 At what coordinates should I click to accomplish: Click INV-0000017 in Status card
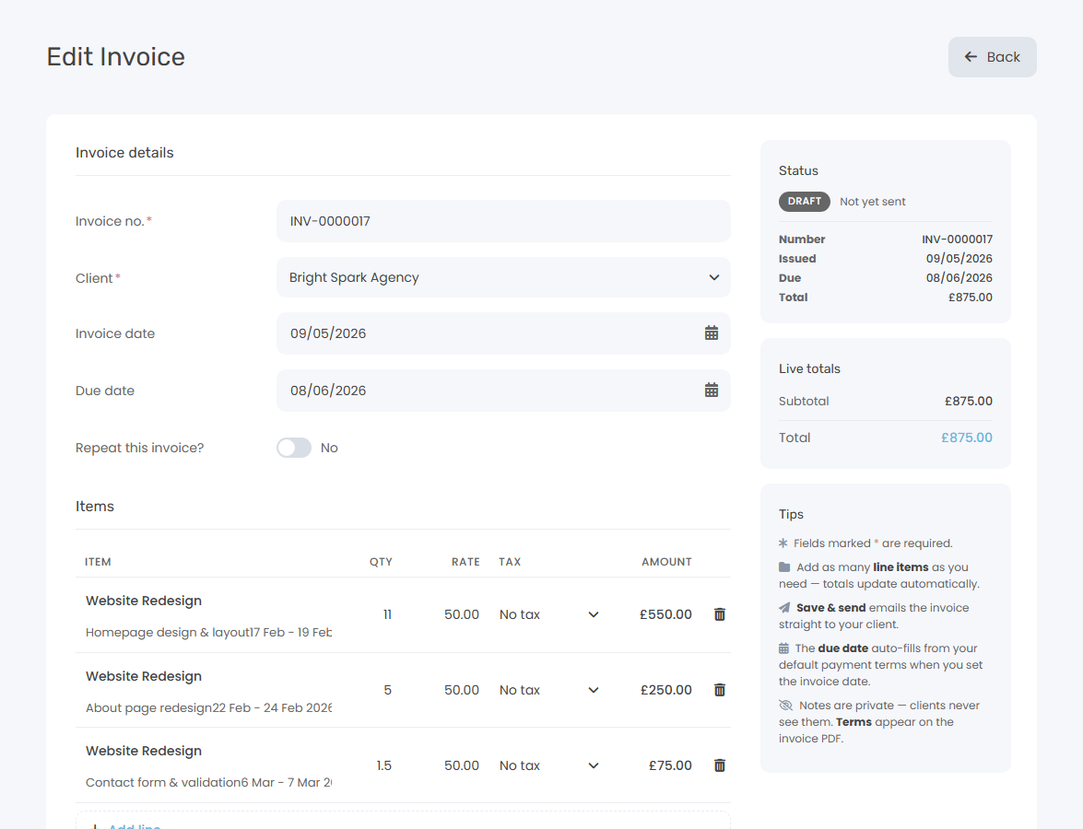[x=957, y=239]
